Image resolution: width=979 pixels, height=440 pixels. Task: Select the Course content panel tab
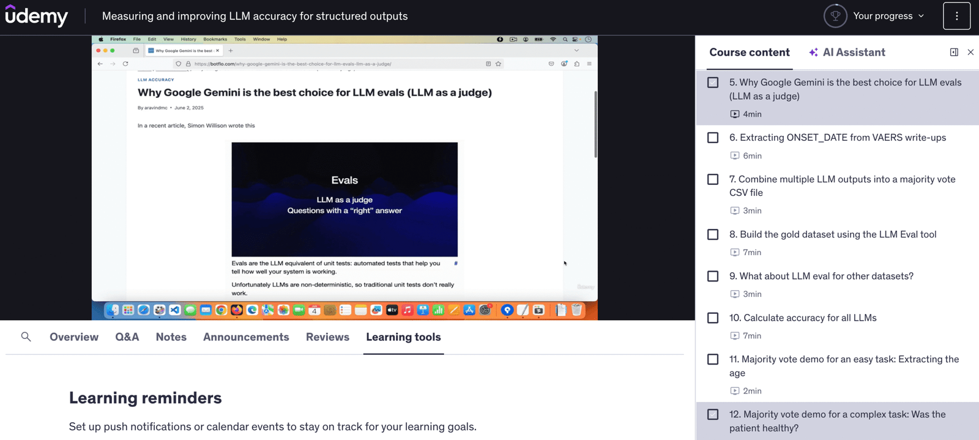click(750, 53)
